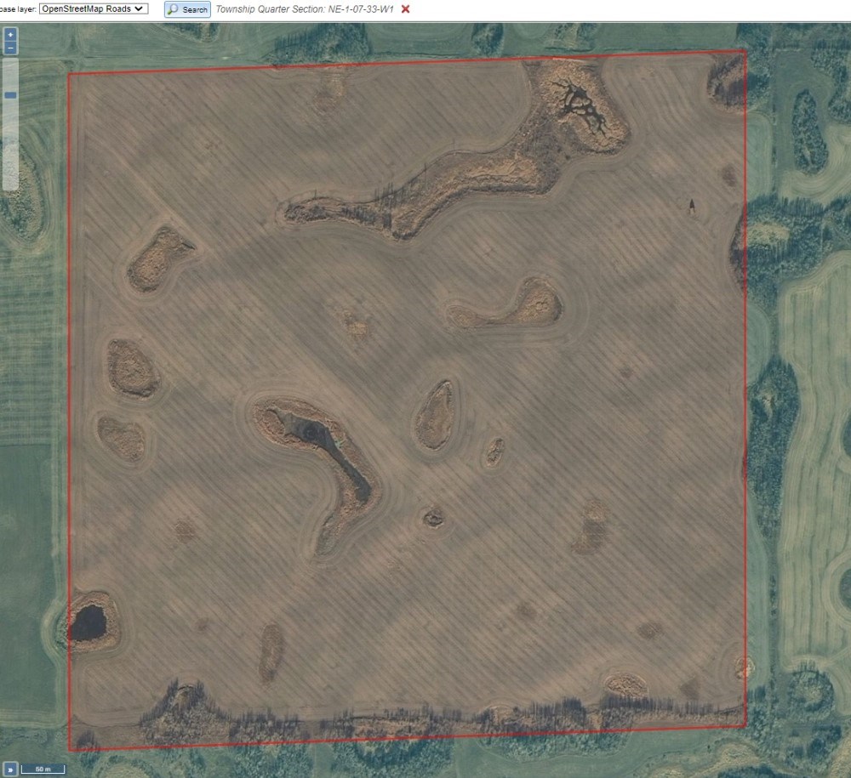Image resolution: width=851 pixels, height=778 pixels.
Task: Click the southwest corner of red boundary
Action: point(69,750)
